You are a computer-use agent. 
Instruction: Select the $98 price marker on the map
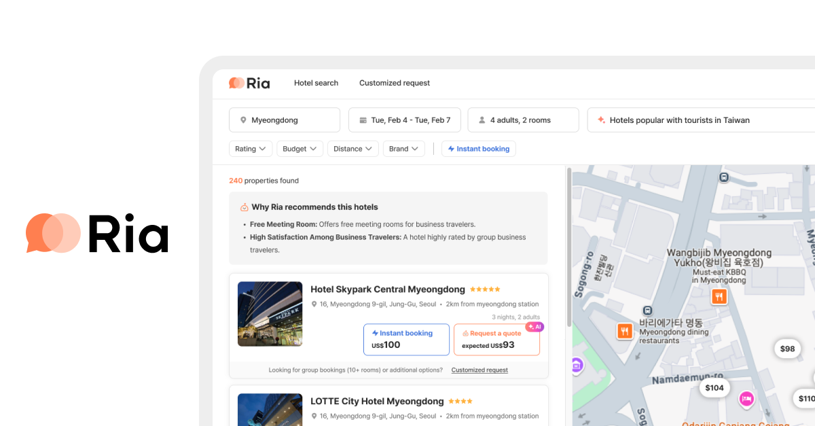point(787,349)
